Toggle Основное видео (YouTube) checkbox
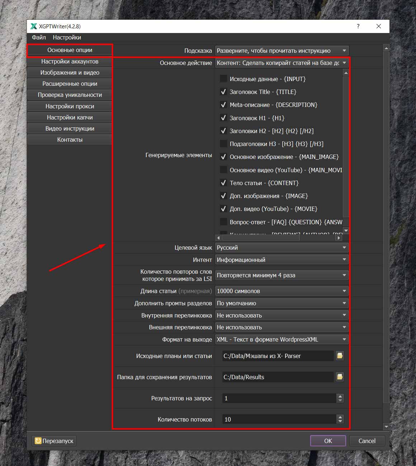416x466 pixels. coord(223,170)
